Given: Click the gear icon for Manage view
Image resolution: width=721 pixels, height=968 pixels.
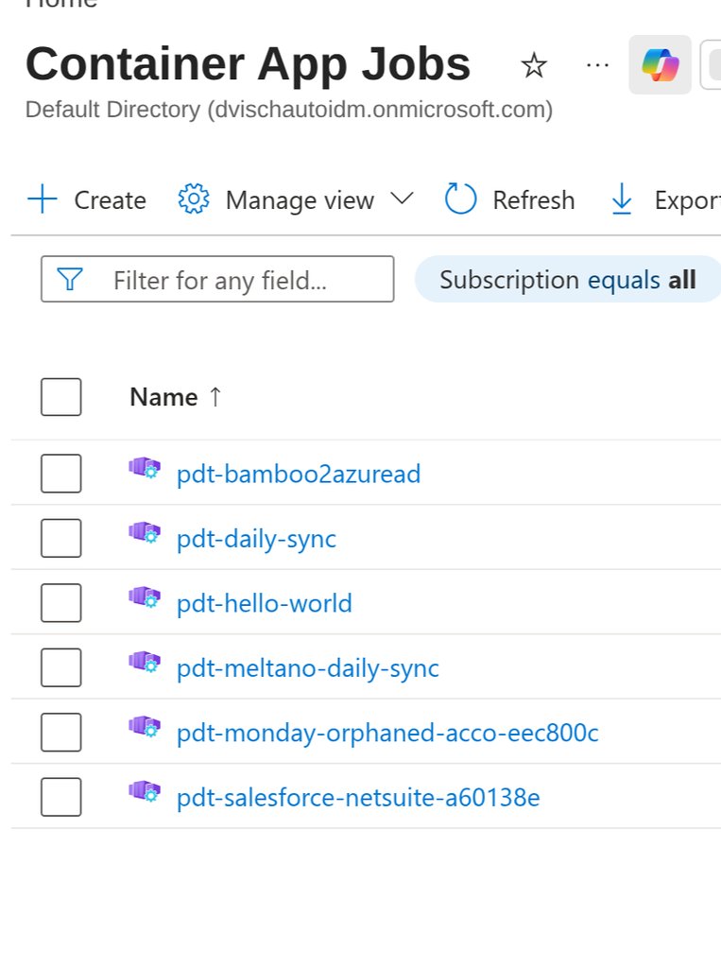Looking at the screenshot, I should (x=193, y=199).
